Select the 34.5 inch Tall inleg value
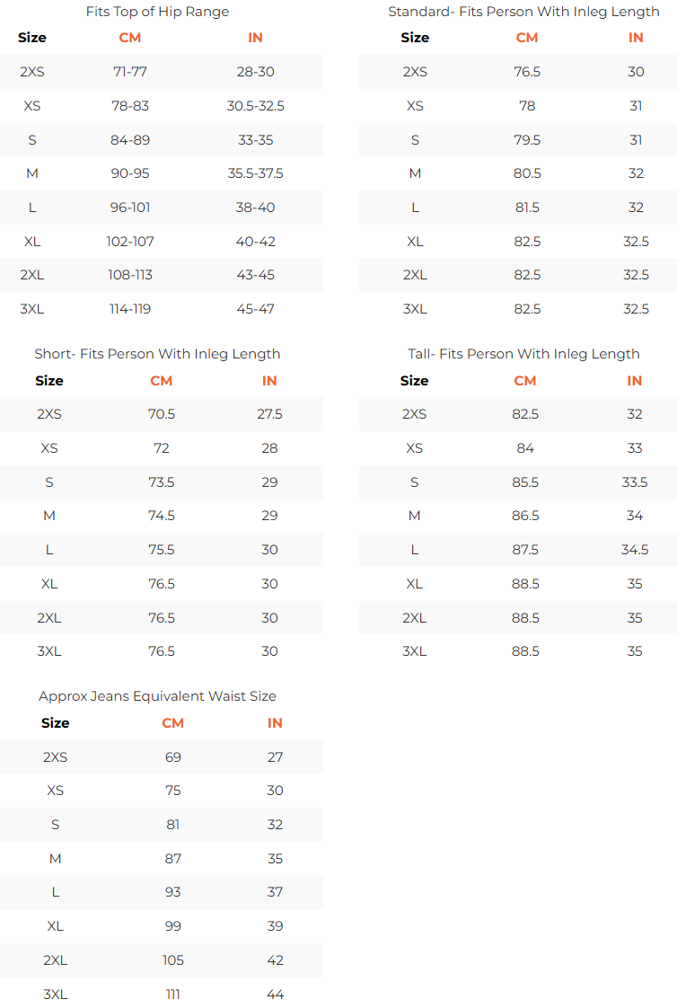This screenshot has width=677, height=1008. [635, 551]
